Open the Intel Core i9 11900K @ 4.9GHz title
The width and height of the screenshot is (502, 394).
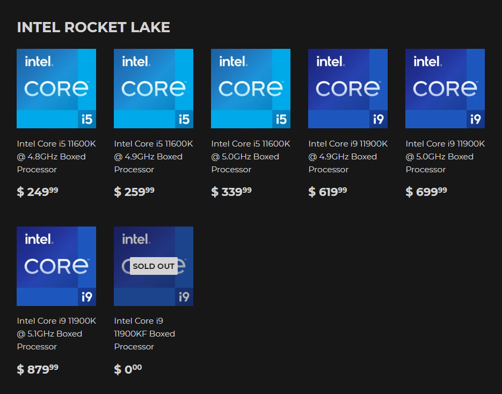click(x=348, y=156)
